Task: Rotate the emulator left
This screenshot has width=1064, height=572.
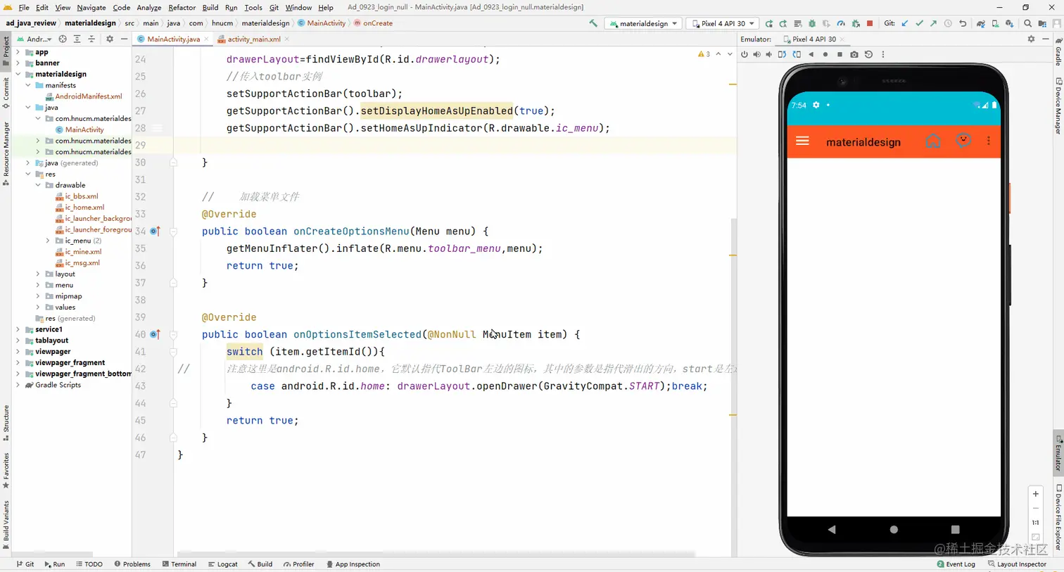Action: 782,54
